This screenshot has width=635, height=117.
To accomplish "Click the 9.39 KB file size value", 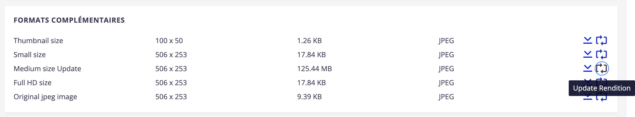I will [x=309, y=97].
